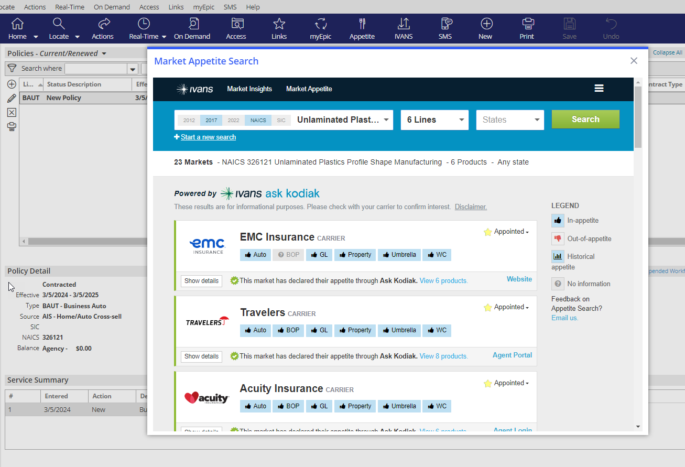Enable the SIC classification filter
This screenshot has width=685, height=467.
[281, 120]
